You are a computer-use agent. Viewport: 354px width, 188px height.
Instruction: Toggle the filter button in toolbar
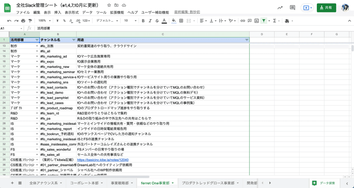pos(263,21)
